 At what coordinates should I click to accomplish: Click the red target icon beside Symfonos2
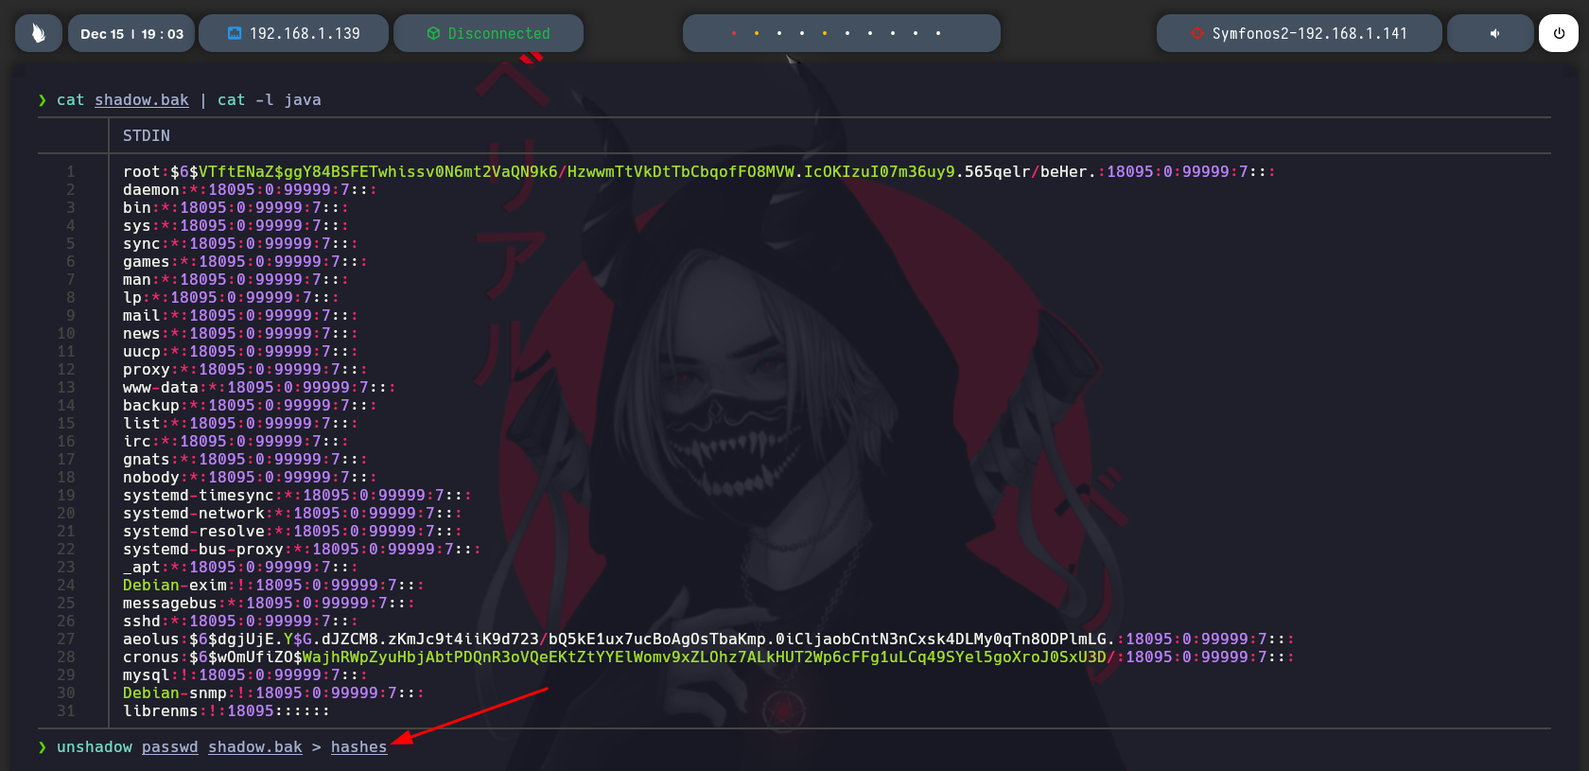[x=1196, y=33]
